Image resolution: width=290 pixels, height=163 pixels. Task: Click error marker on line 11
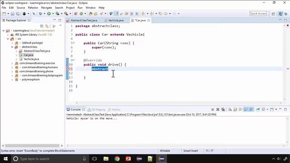coord(68,69)
